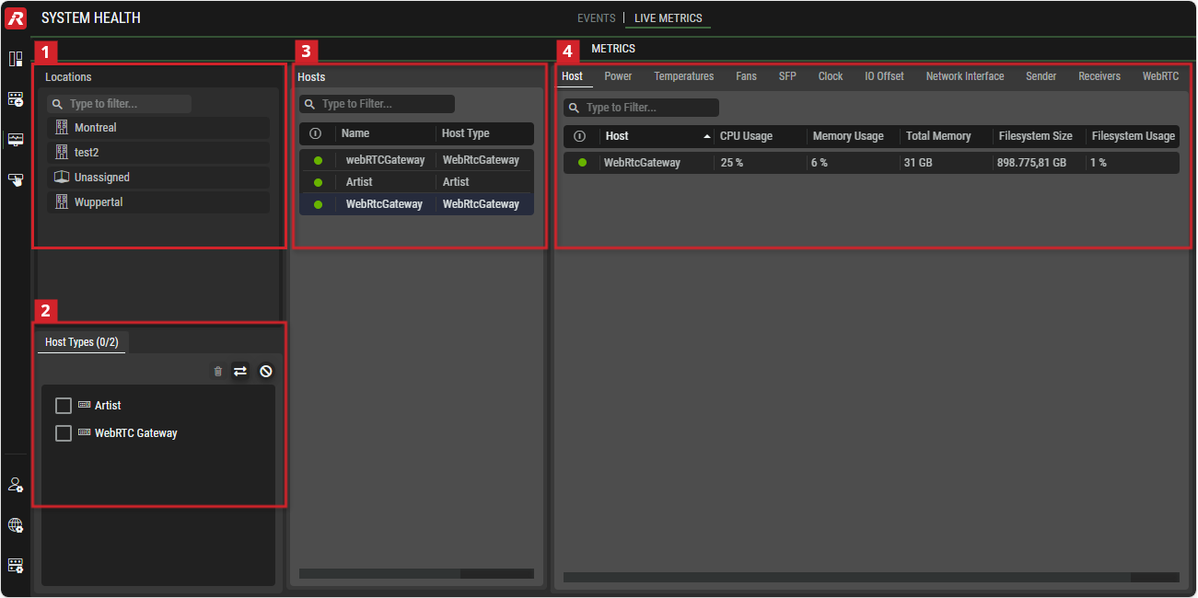Click the building icon beside Montreal
This screenshot has height=598, width=1198.
63,128
